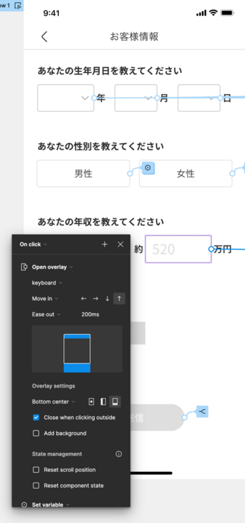The image size is (245, 523).
Task: Open State management info icon
Action: pos(119,454)
